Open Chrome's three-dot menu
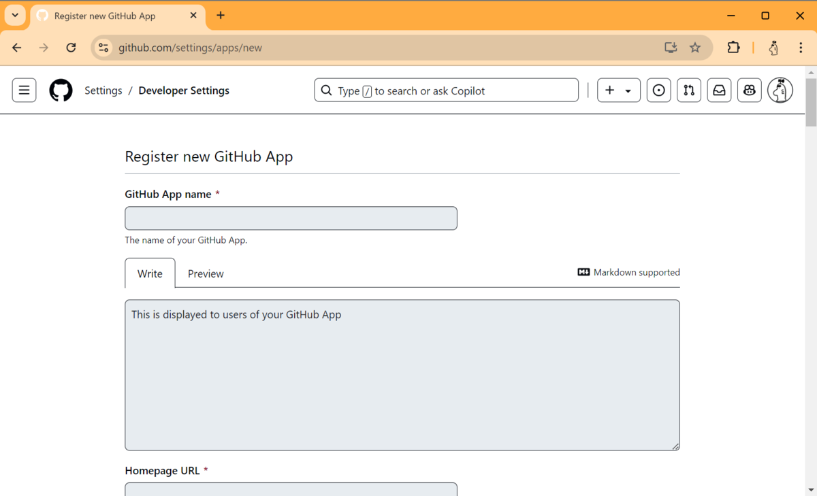This screenshot has height=496, width=817. tap(801, 48)
